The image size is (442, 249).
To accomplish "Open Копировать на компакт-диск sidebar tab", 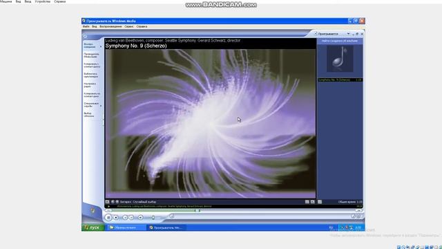I will [x=92, y=95].
